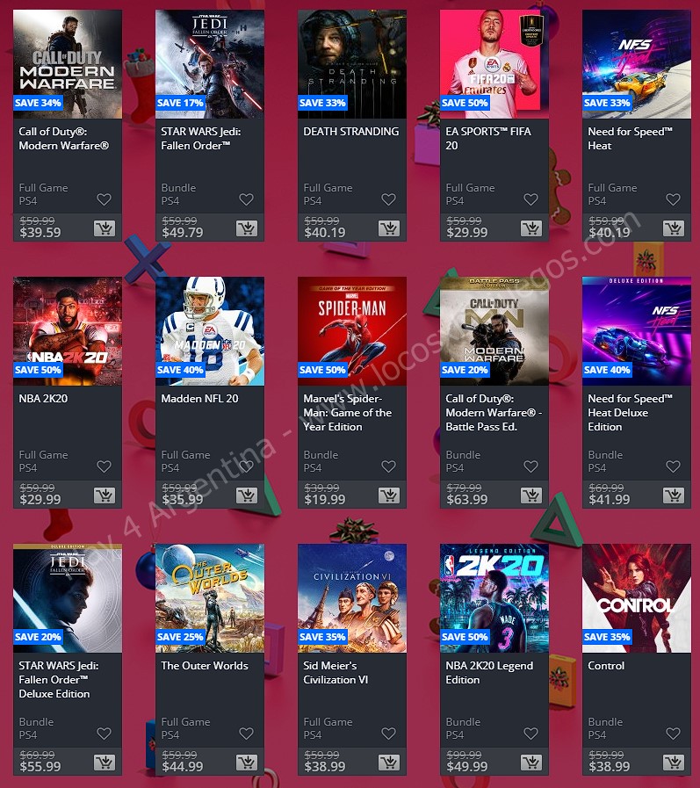Wishlist STAR WARS Jedi: Fallen Order heart

246,199
